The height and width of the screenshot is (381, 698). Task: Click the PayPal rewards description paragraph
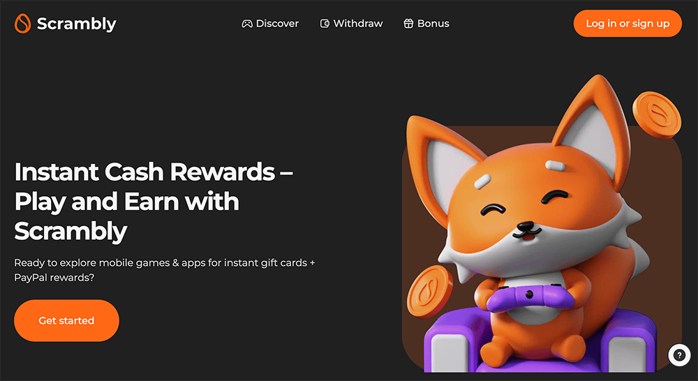pyautogui.click(x=164, y=270)
